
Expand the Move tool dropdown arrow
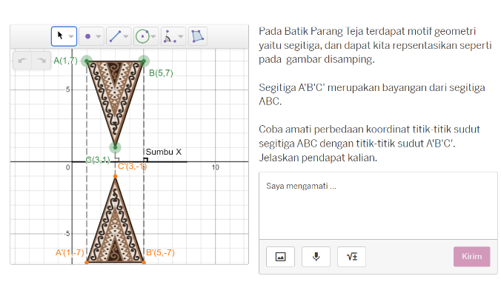pyautogui.click(x=71, y=36)
